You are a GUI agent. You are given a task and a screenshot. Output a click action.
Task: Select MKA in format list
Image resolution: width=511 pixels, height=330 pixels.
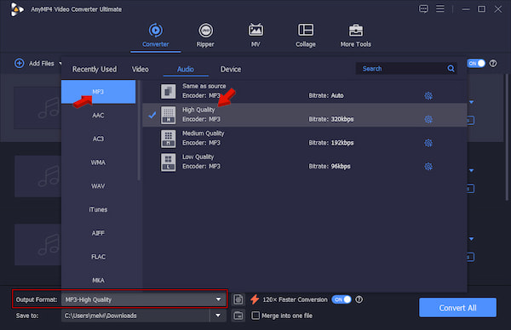point(98,280)
